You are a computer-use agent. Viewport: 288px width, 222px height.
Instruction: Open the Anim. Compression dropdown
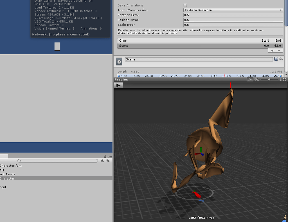pos(233,10)
